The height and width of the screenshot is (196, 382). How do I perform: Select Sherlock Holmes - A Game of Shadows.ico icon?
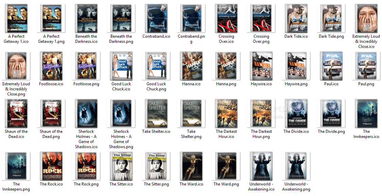coord(86,113)
